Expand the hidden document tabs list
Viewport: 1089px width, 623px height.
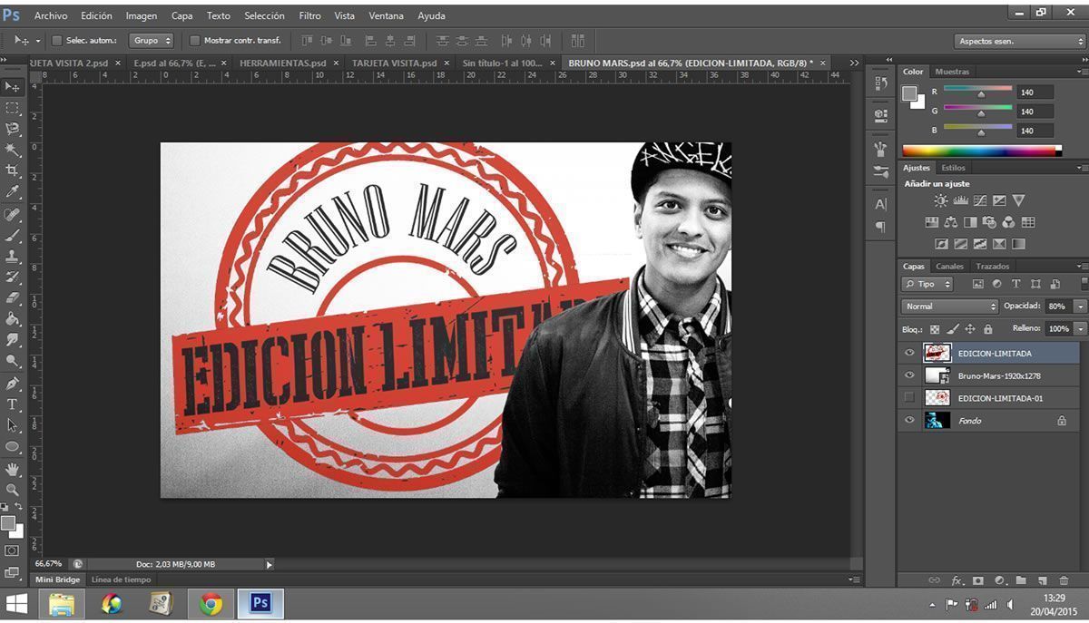[854, 63]
